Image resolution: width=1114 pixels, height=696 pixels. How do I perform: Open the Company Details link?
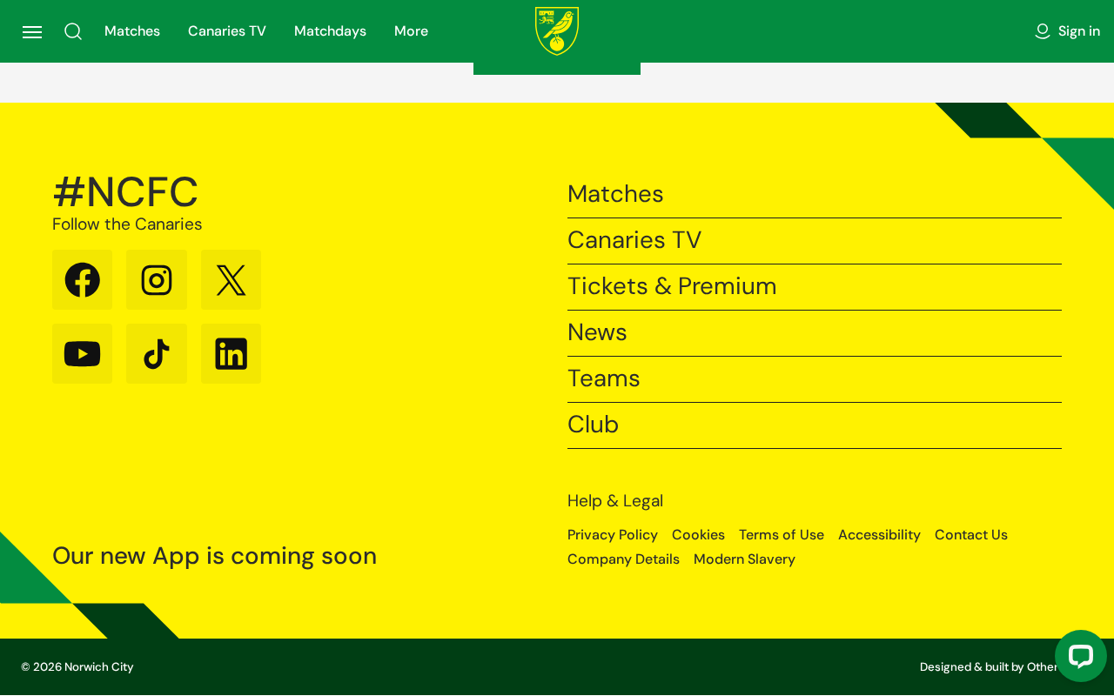623,559
